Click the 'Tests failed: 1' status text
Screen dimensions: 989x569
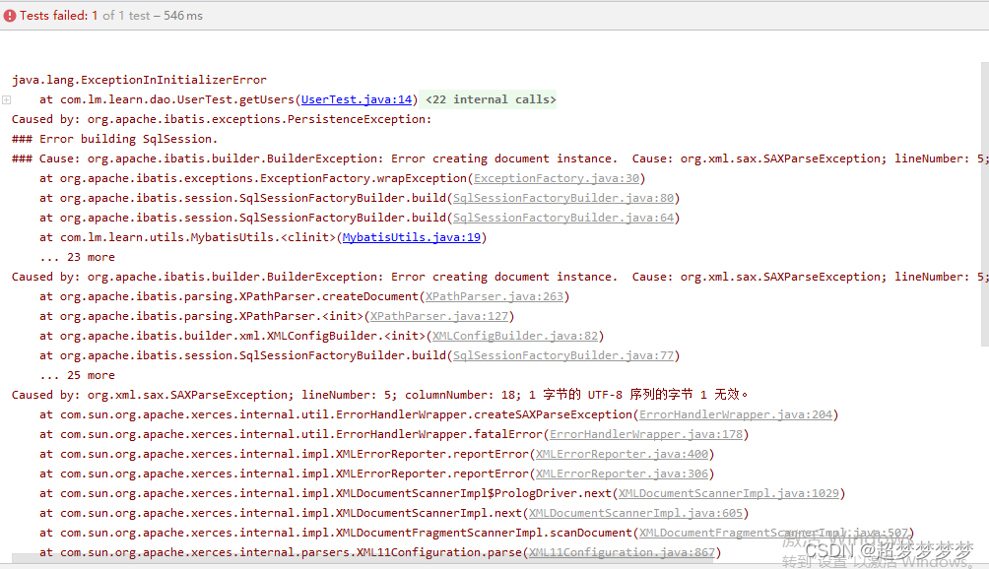[59, 16]
